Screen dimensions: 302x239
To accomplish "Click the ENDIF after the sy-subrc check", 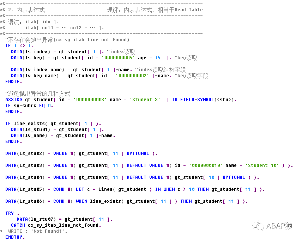I will [12, 112].
